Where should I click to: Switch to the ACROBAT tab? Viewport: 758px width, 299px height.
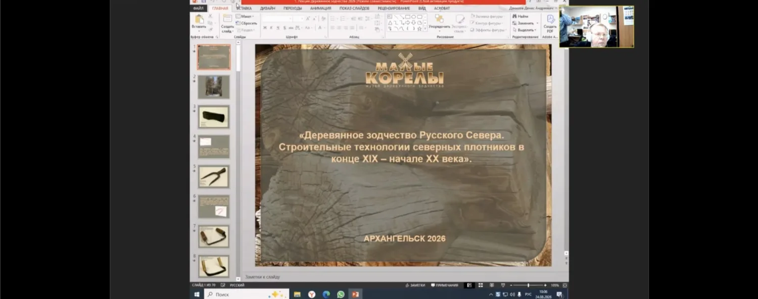click(442, 8)
